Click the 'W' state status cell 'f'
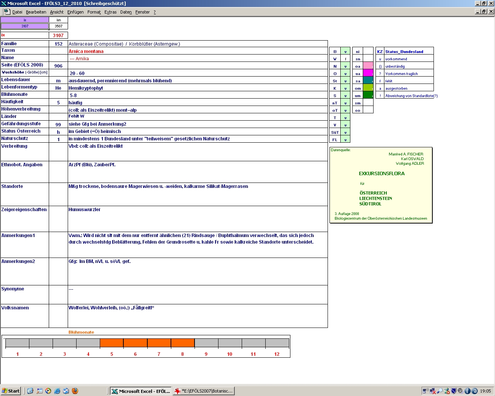The image size is (495, 396). (345, 59)
